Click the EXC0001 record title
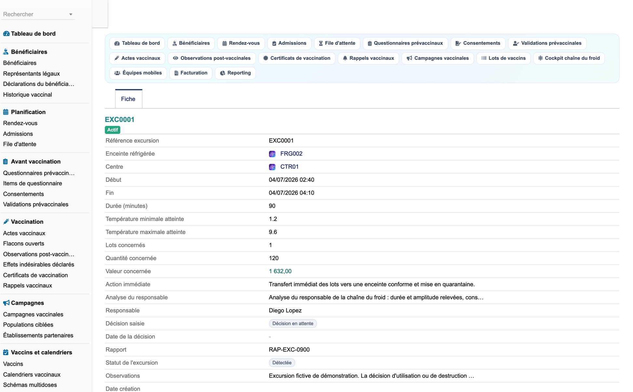 coord(119,119)
